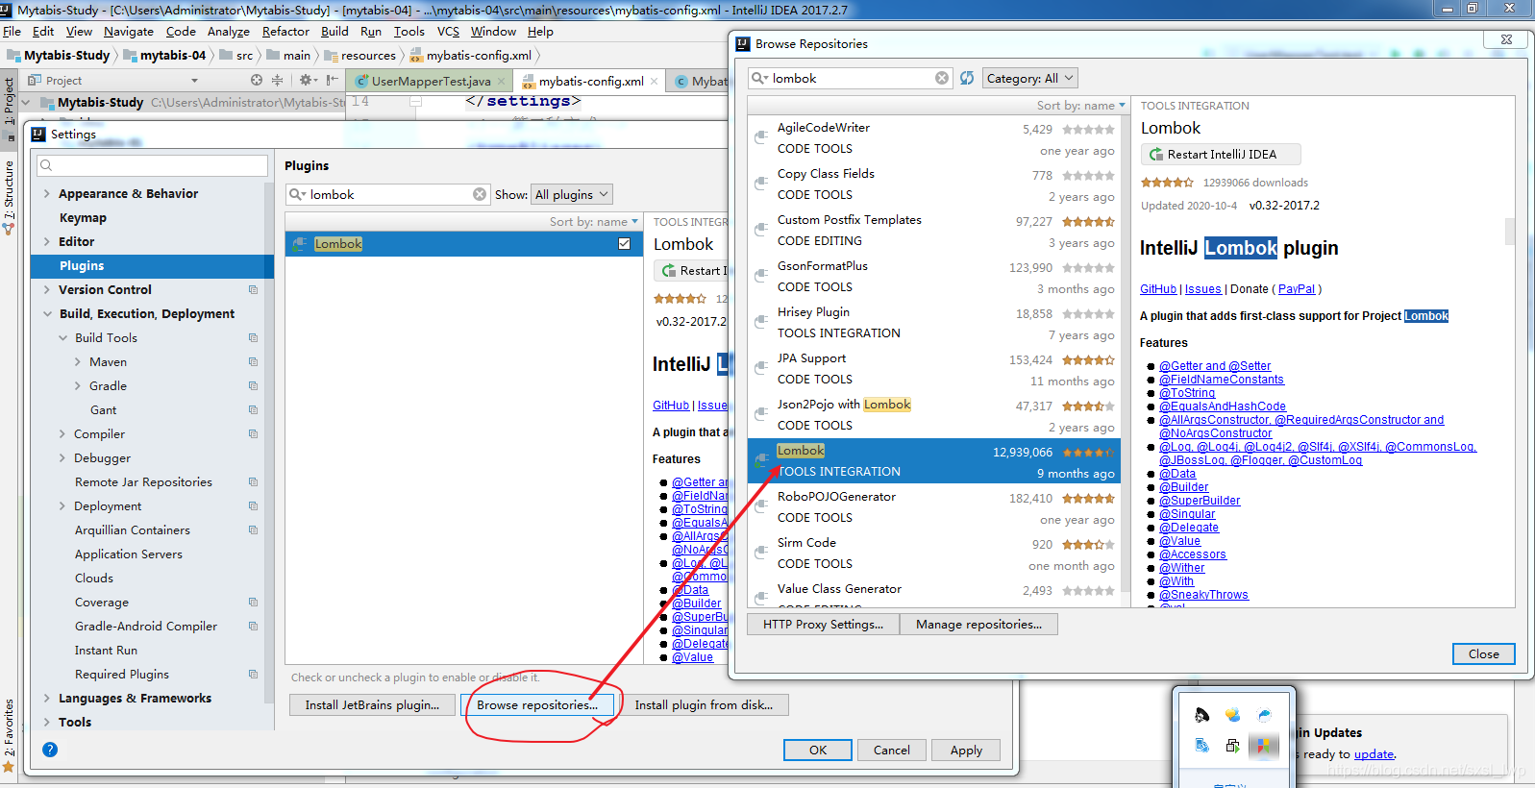Switch to the UserMapperTest.java tab
1535x788 pixels.
(430, 81)
